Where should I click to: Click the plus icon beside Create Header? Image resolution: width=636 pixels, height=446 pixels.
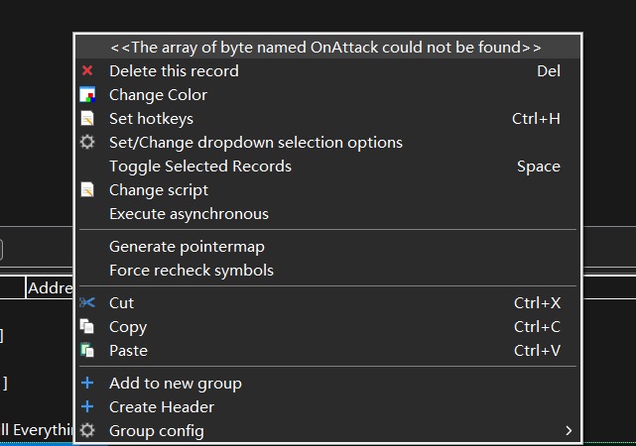pyautogui.click(x=87, y=407)
